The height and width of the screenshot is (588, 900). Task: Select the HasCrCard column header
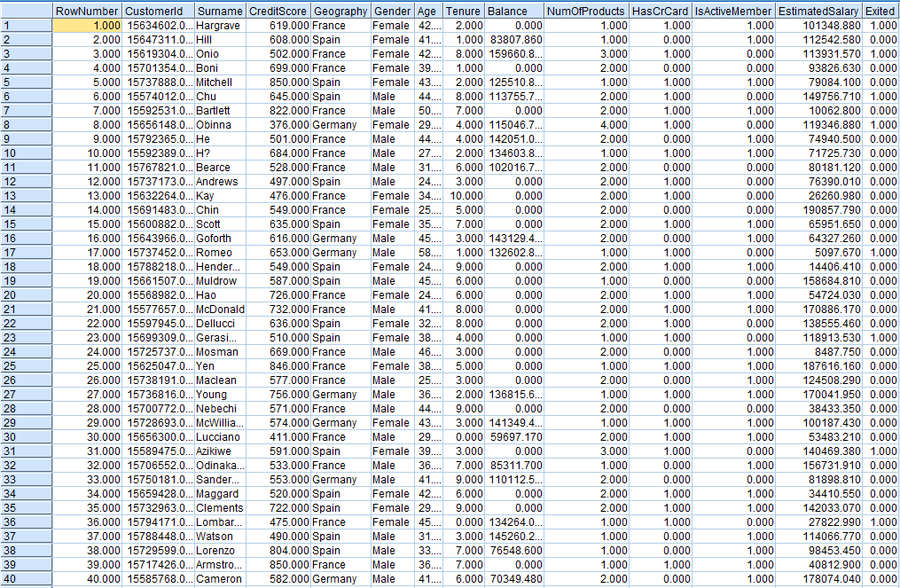click(660, 12)
